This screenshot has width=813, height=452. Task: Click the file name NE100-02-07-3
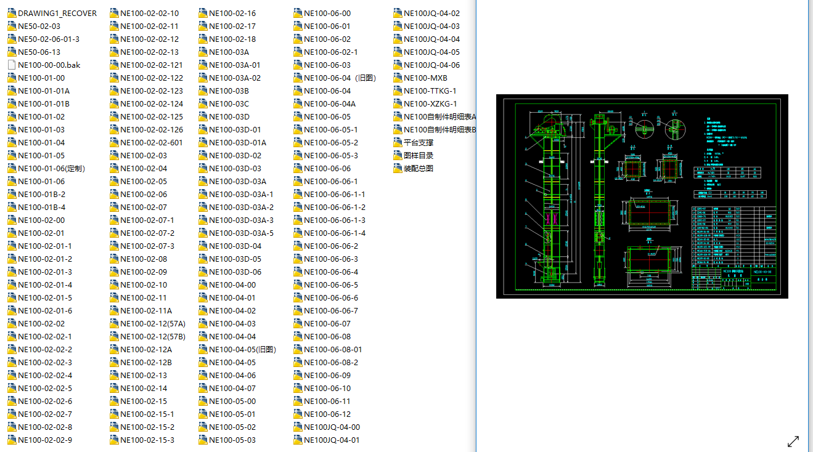pos(147,246)
